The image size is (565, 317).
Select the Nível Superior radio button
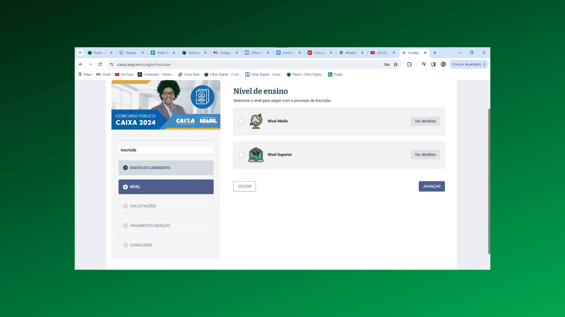point(241,155)
